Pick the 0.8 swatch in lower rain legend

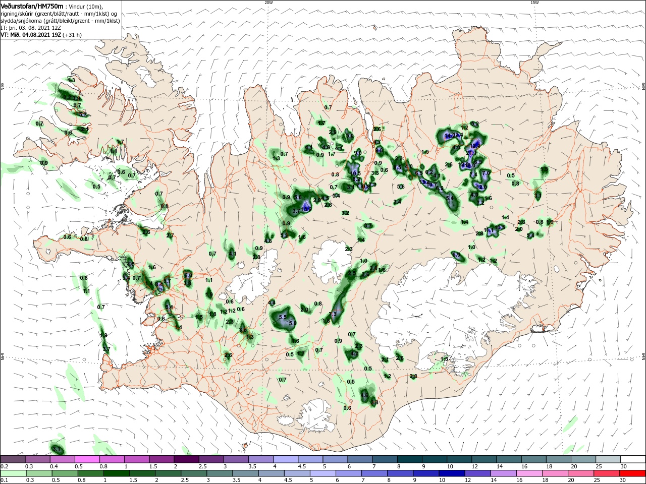(90, 473)
